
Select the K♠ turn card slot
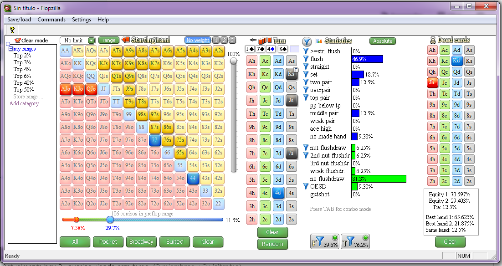pos(283,49)
